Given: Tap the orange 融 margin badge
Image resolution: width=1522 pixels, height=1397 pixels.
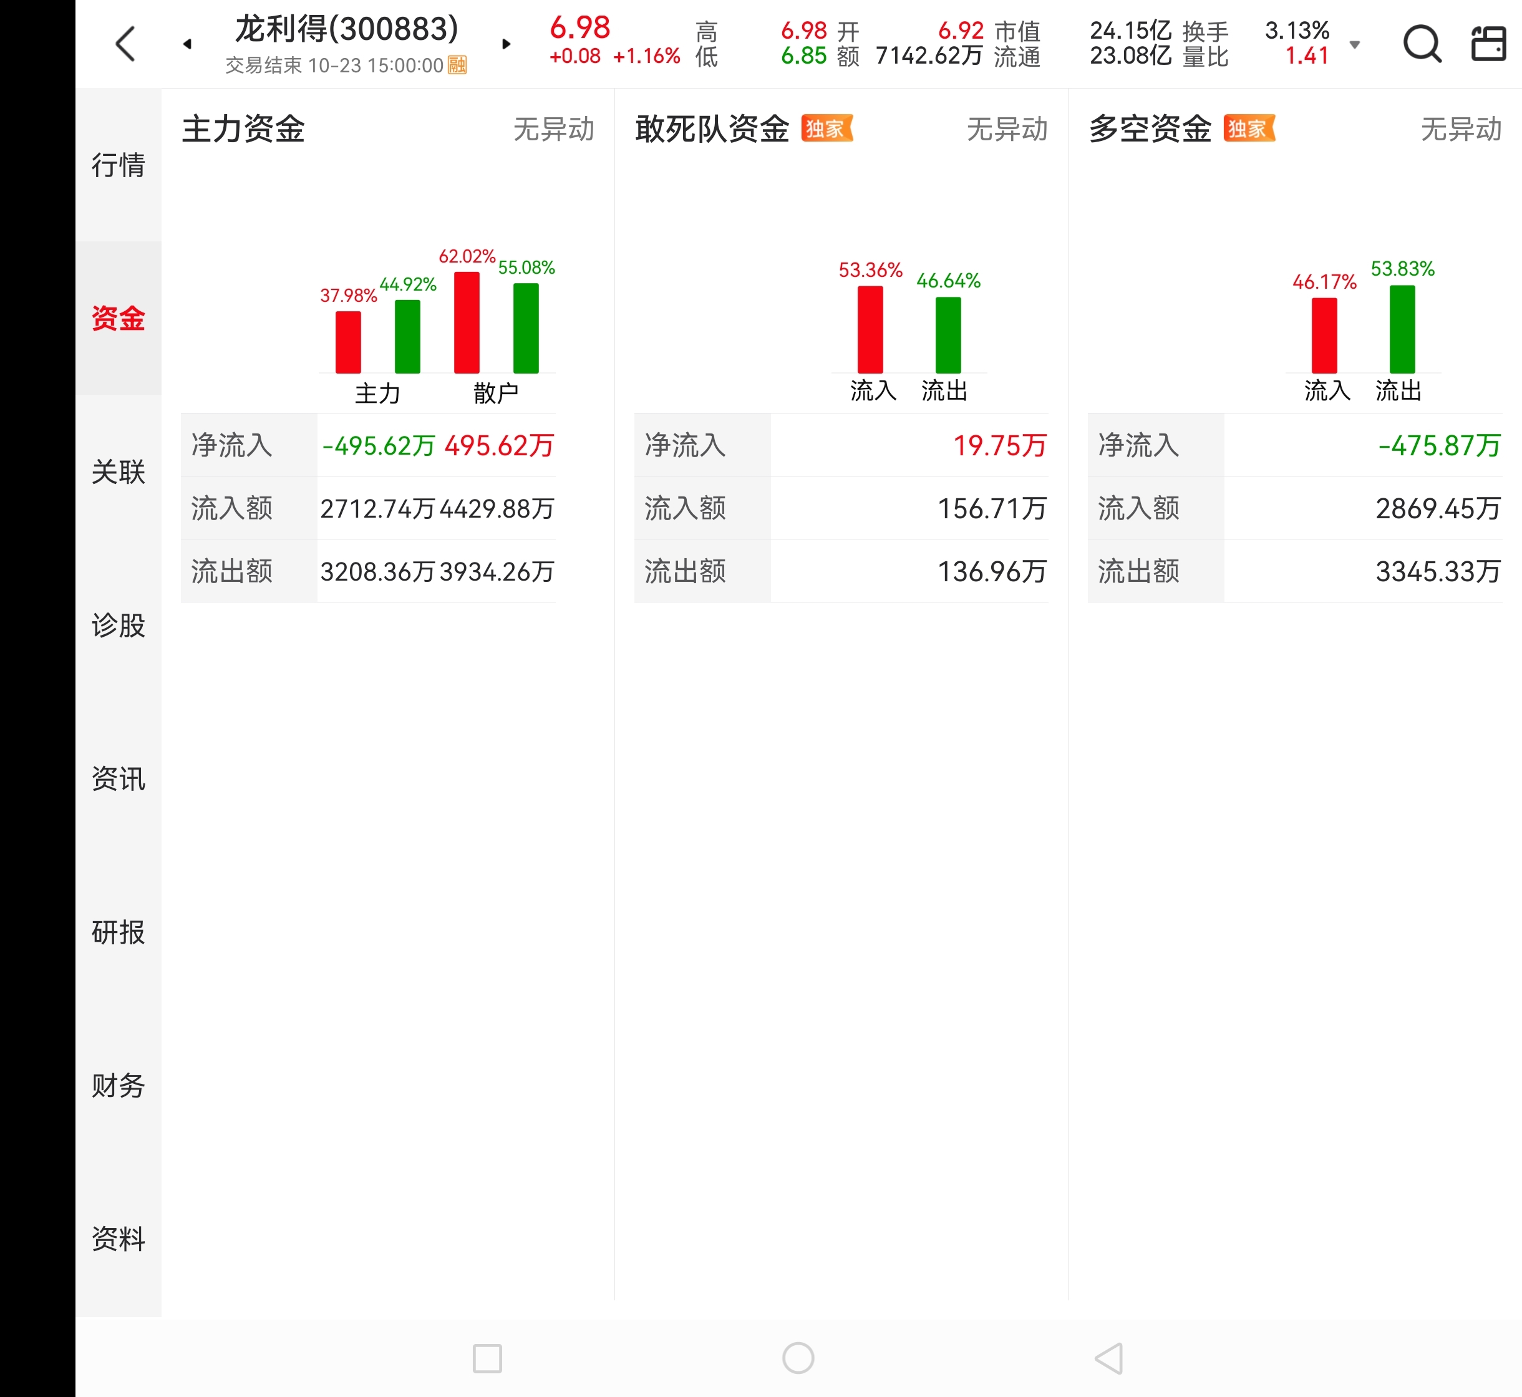Looking at the screenshot, I should [457, 65].
